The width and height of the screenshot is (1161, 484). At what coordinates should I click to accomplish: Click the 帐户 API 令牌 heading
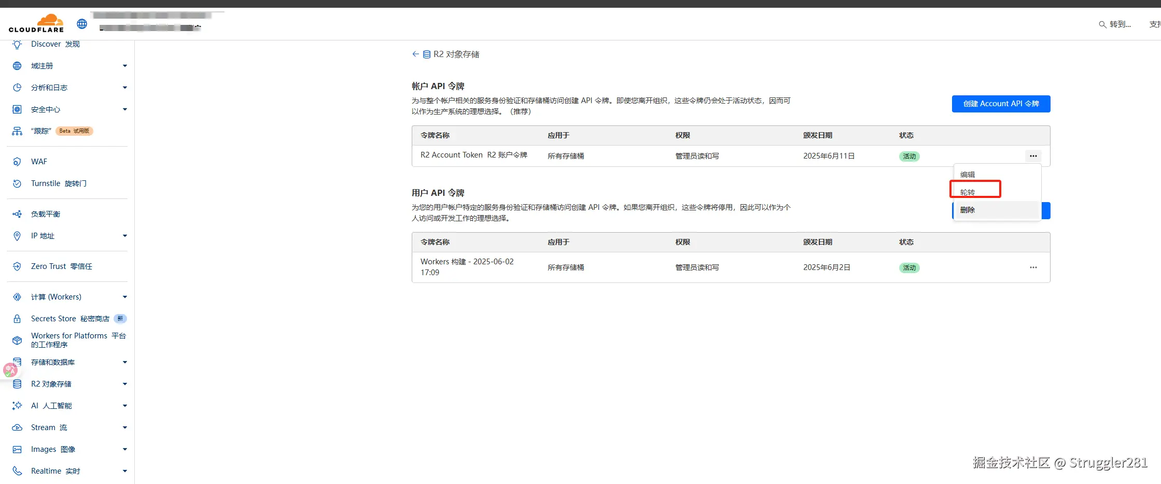[438, 86]
